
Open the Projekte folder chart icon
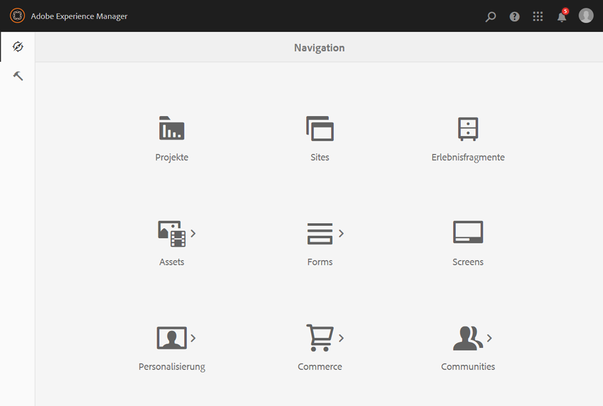172,128
